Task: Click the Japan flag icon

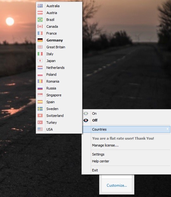Action: (40, 61)
